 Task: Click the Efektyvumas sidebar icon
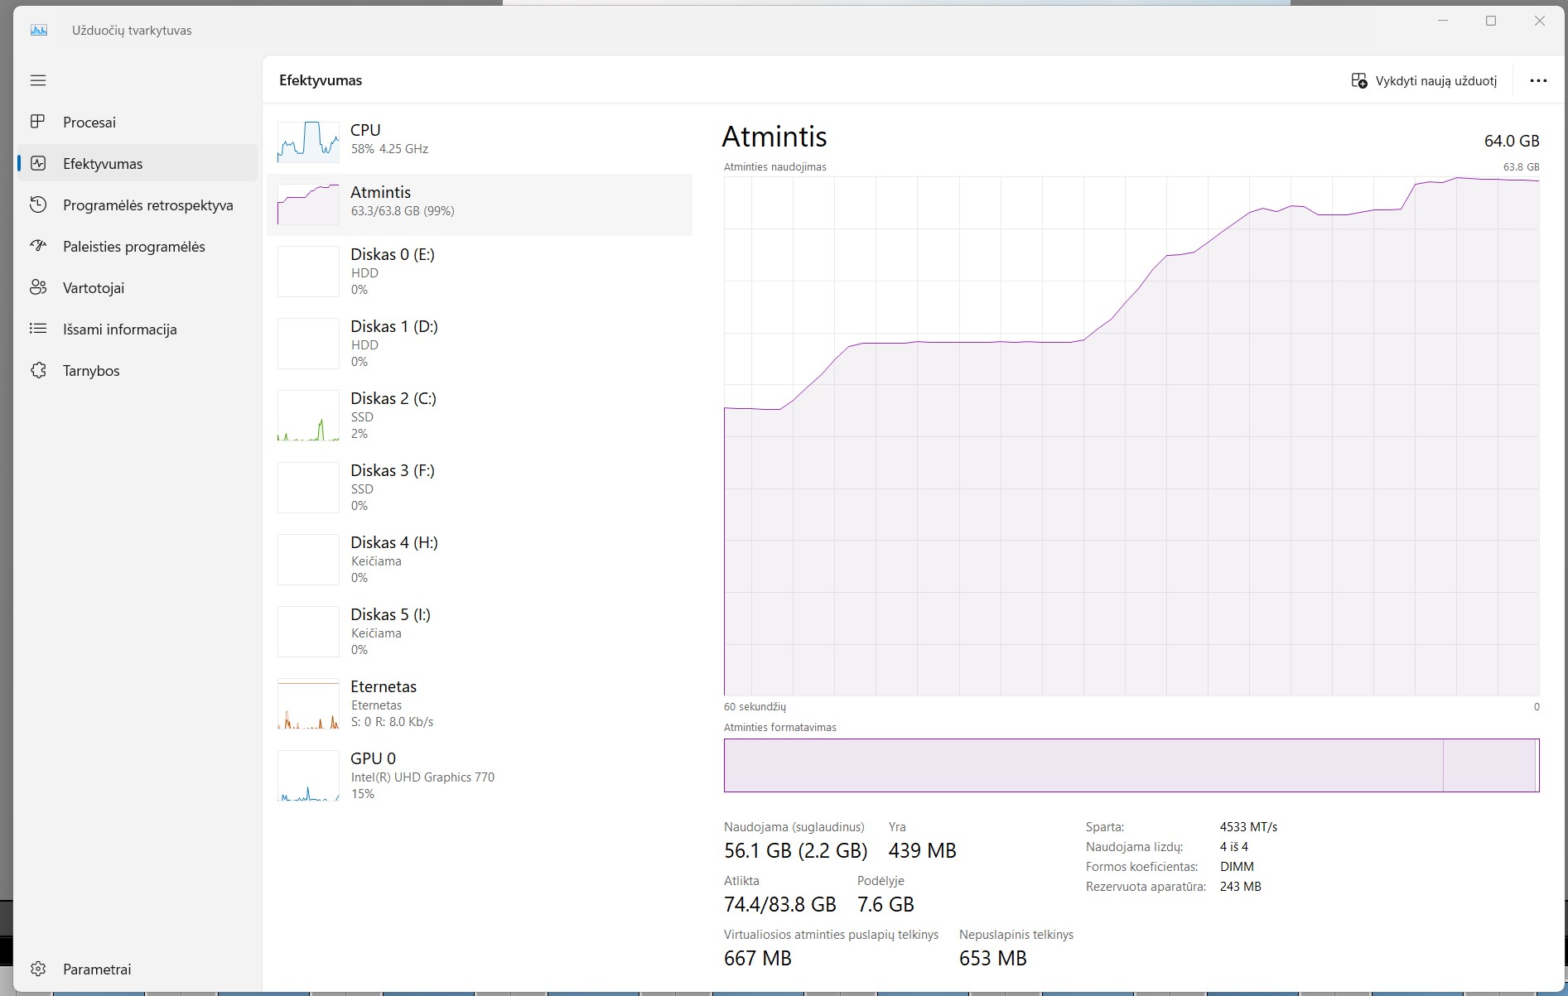coord(38,163)
